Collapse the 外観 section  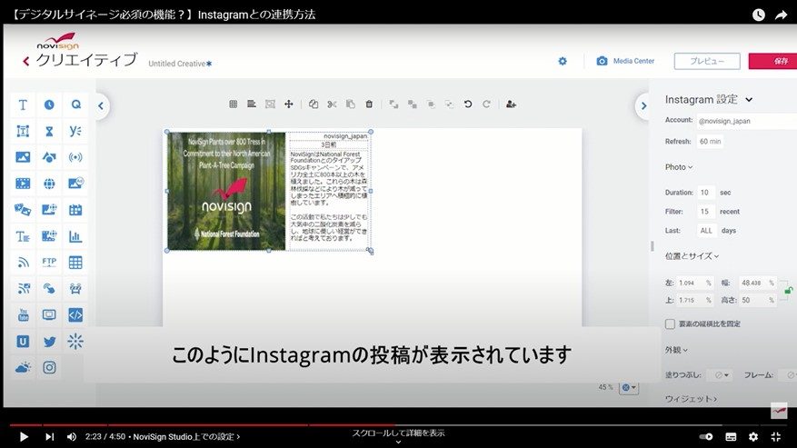[x=676, y=350]
